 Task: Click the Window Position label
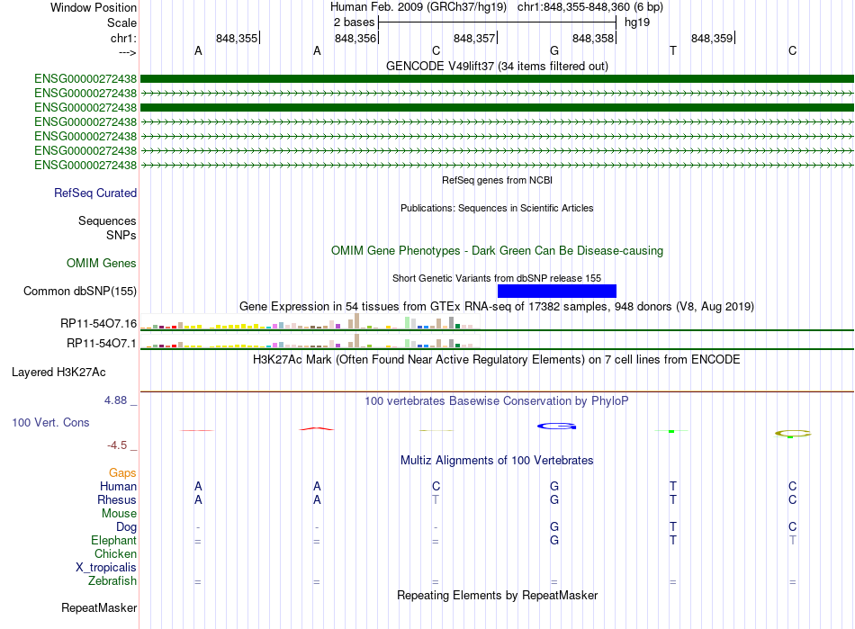(94, 7)
